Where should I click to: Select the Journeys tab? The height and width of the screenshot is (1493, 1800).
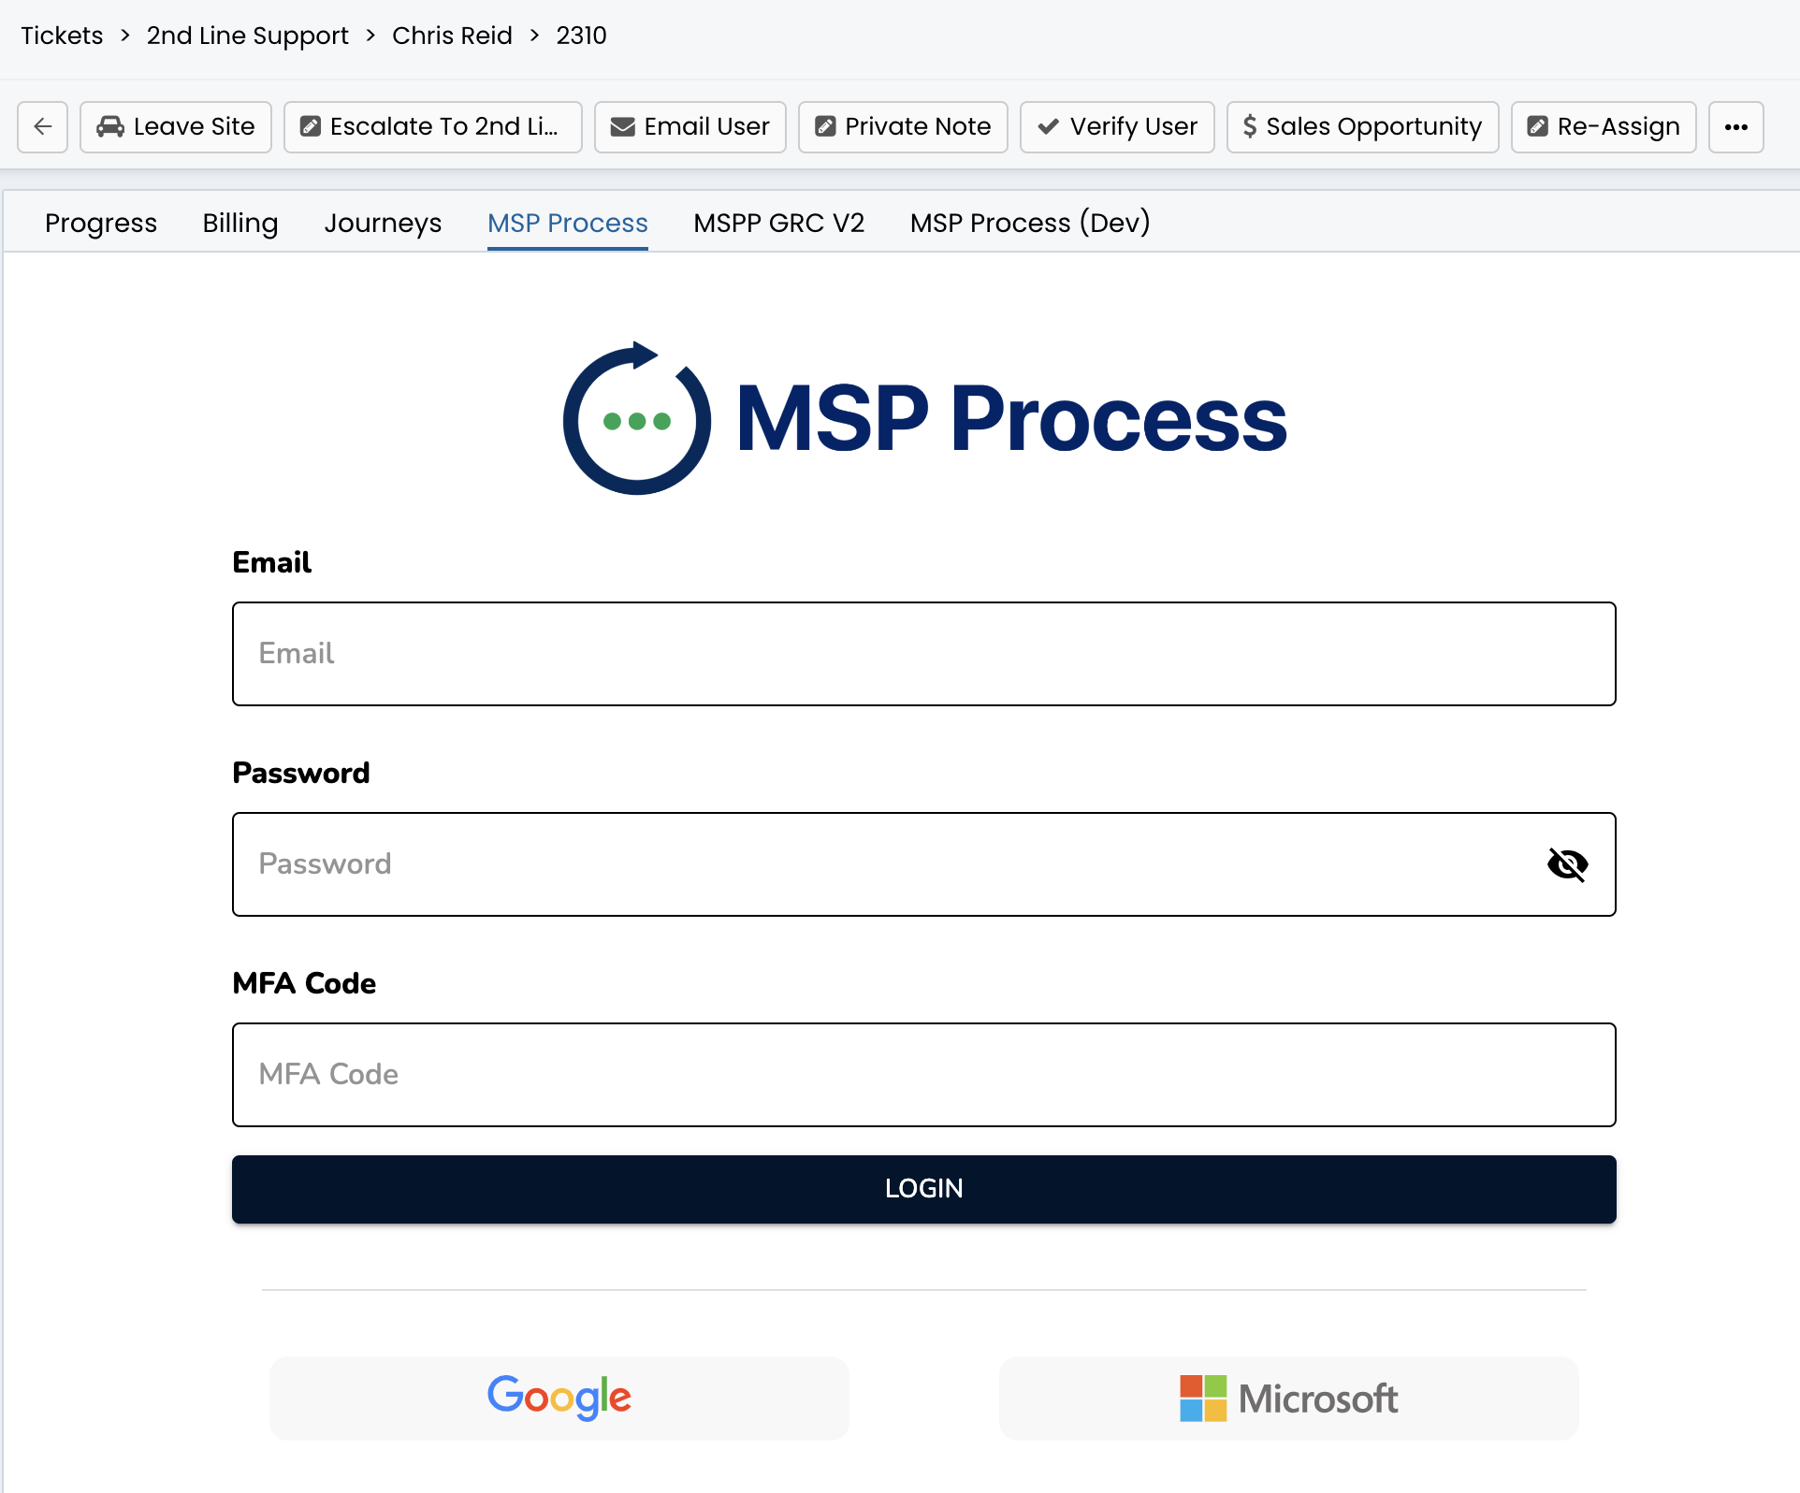tap(383, 223)
